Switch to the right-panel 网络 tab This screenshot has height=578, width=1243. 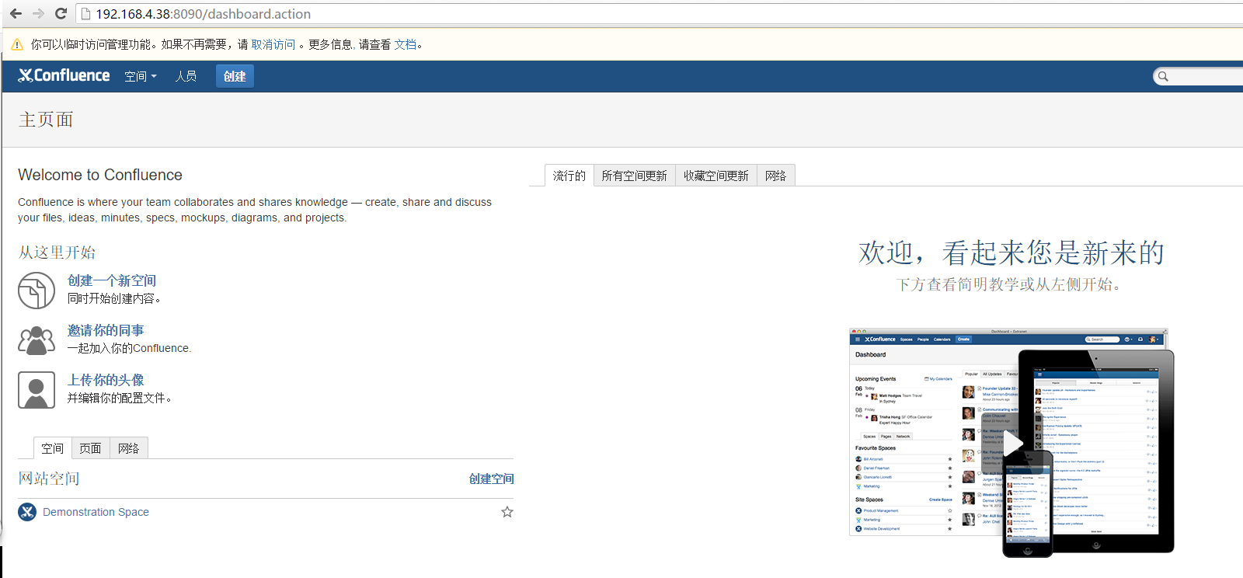776,176
